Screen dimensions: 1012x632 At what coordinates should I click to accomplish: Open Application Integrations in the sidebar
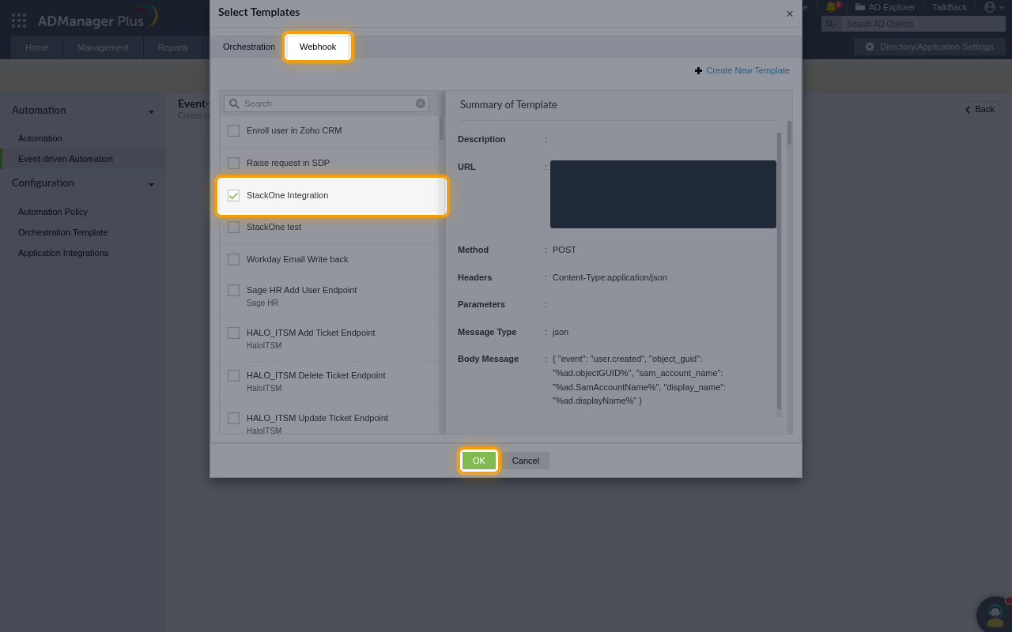[63, 253]
